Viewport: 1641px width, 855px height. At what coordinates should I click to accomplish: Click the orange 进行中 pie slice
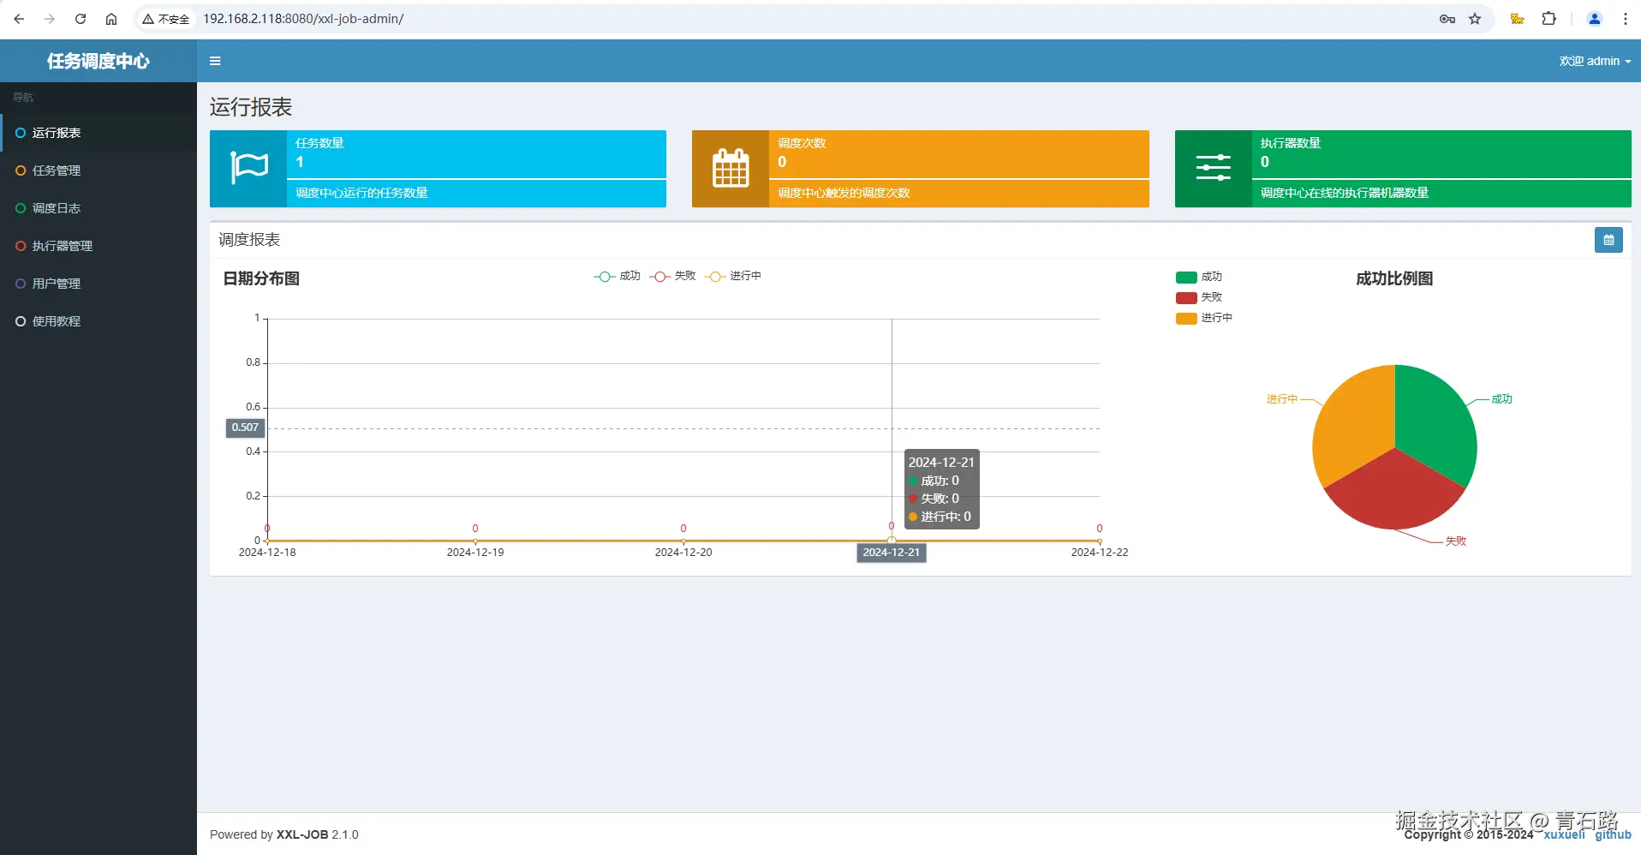(1353, 424)
